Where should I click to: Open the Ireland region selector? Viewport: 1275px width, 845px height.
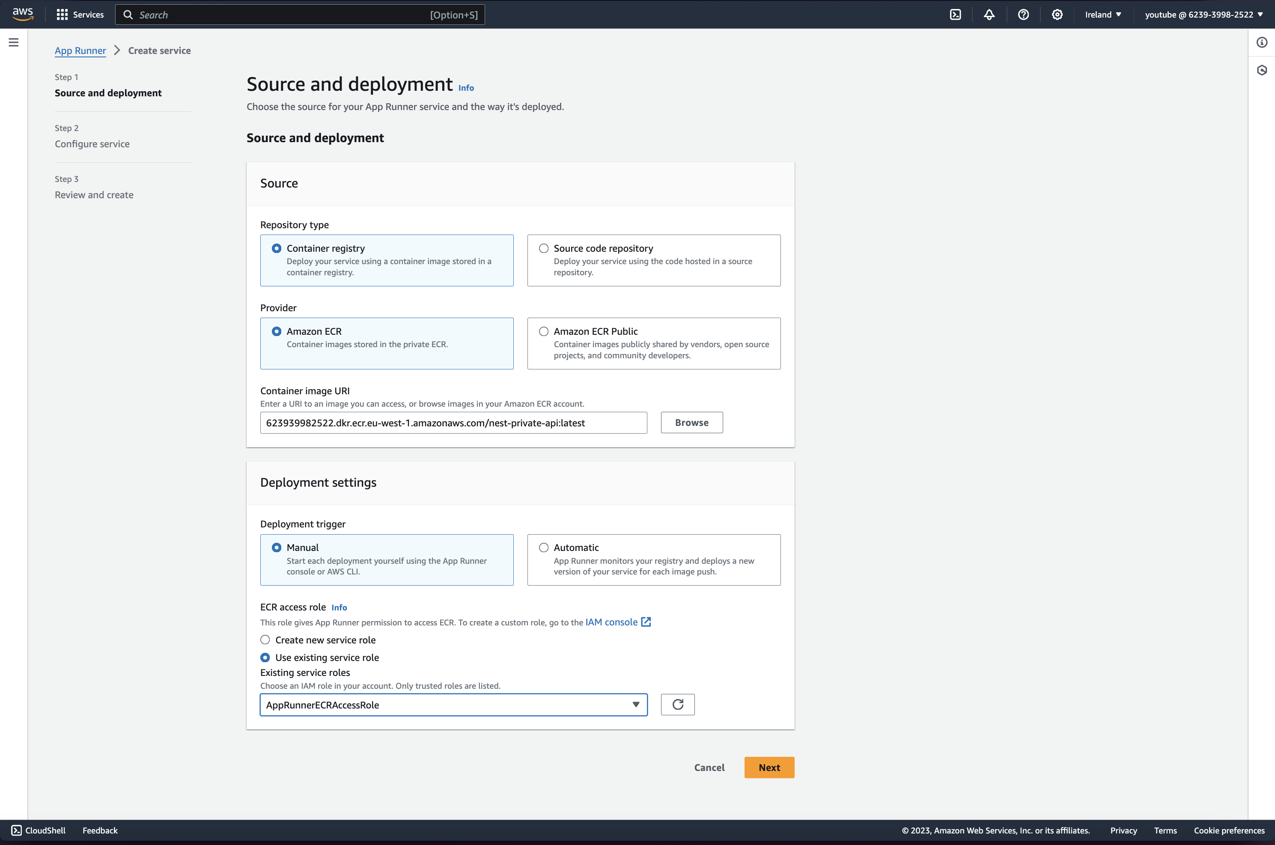(x=1102, y=15)
